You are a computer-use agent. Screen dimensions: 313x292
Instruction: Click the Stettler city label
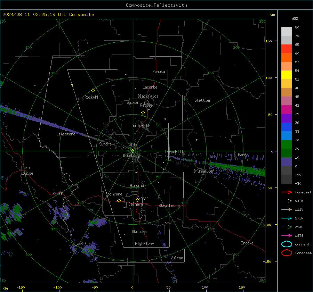tap(203, 100)
